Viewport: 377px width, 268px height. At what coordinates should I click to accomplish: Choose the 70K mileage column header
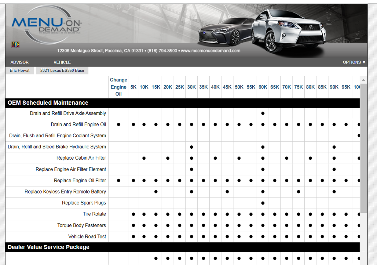[287, 87]
